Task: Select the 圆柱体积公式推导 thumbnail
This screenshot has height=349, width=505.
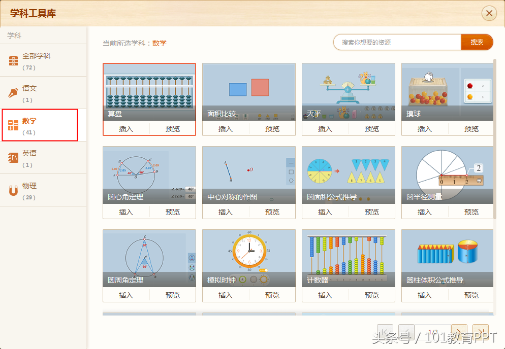Action: (448, 258)
